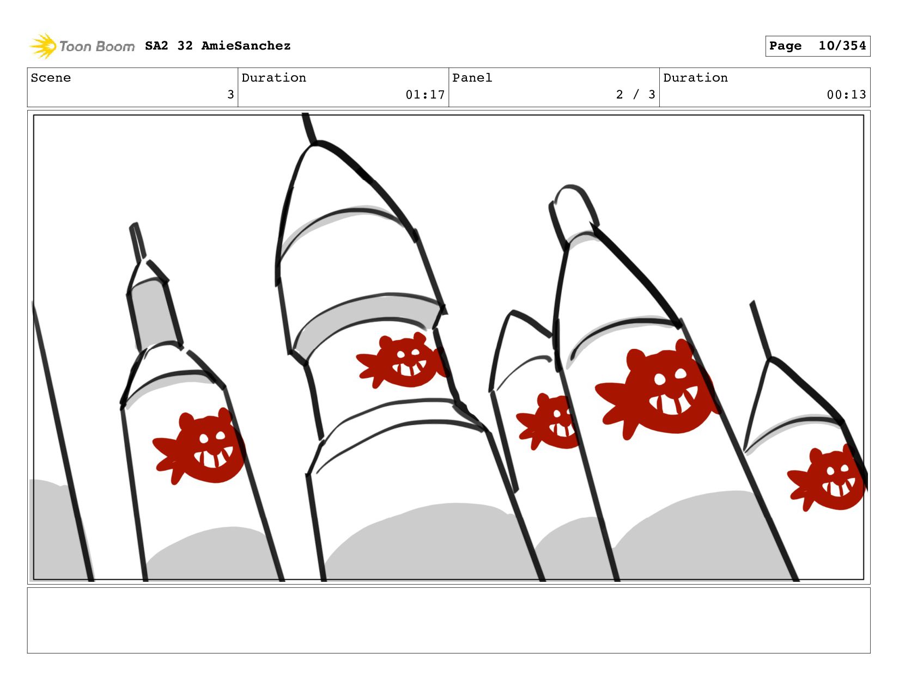Click the 'Page 10/354' box

(817, 46)
